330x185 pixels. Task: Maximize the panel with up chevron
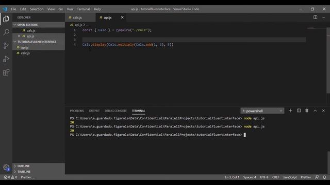(x=315, y=110)
